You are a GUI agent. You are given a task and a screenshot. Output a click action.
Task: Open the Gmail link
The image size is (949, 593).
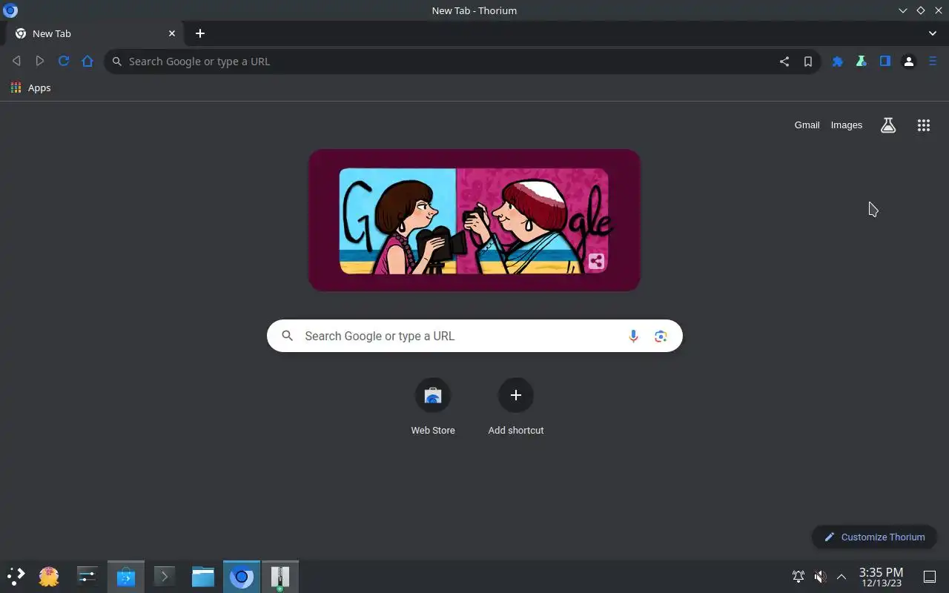[807, 125]
